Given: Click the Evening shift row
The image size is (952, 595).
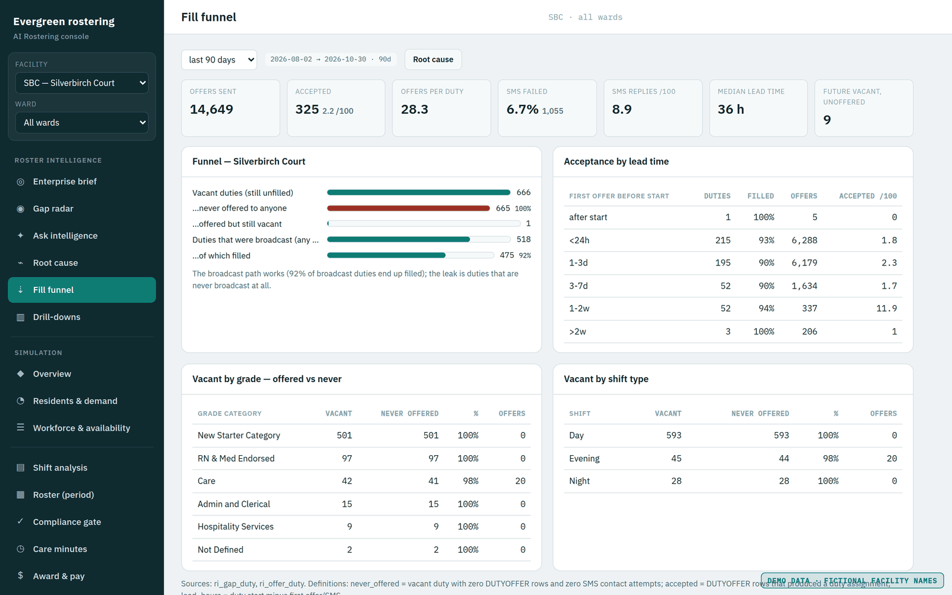Looking at the screenshot, I should click(x=733, y=458).
